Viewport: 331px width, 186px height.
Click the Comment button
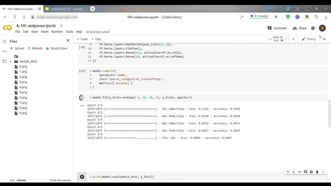coord(277,28)
